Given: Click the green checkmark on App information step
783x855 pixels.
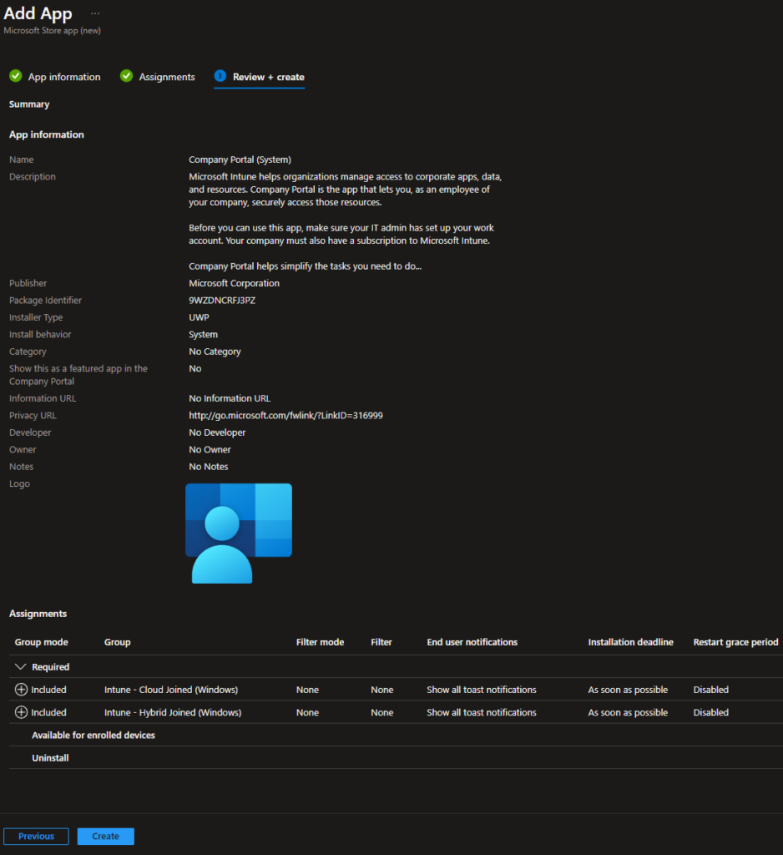Looking at the screenshot, I should coord(15,76).
